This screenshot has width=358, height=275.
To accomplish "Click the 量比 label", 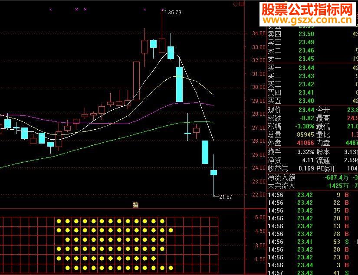I will 323,134.
